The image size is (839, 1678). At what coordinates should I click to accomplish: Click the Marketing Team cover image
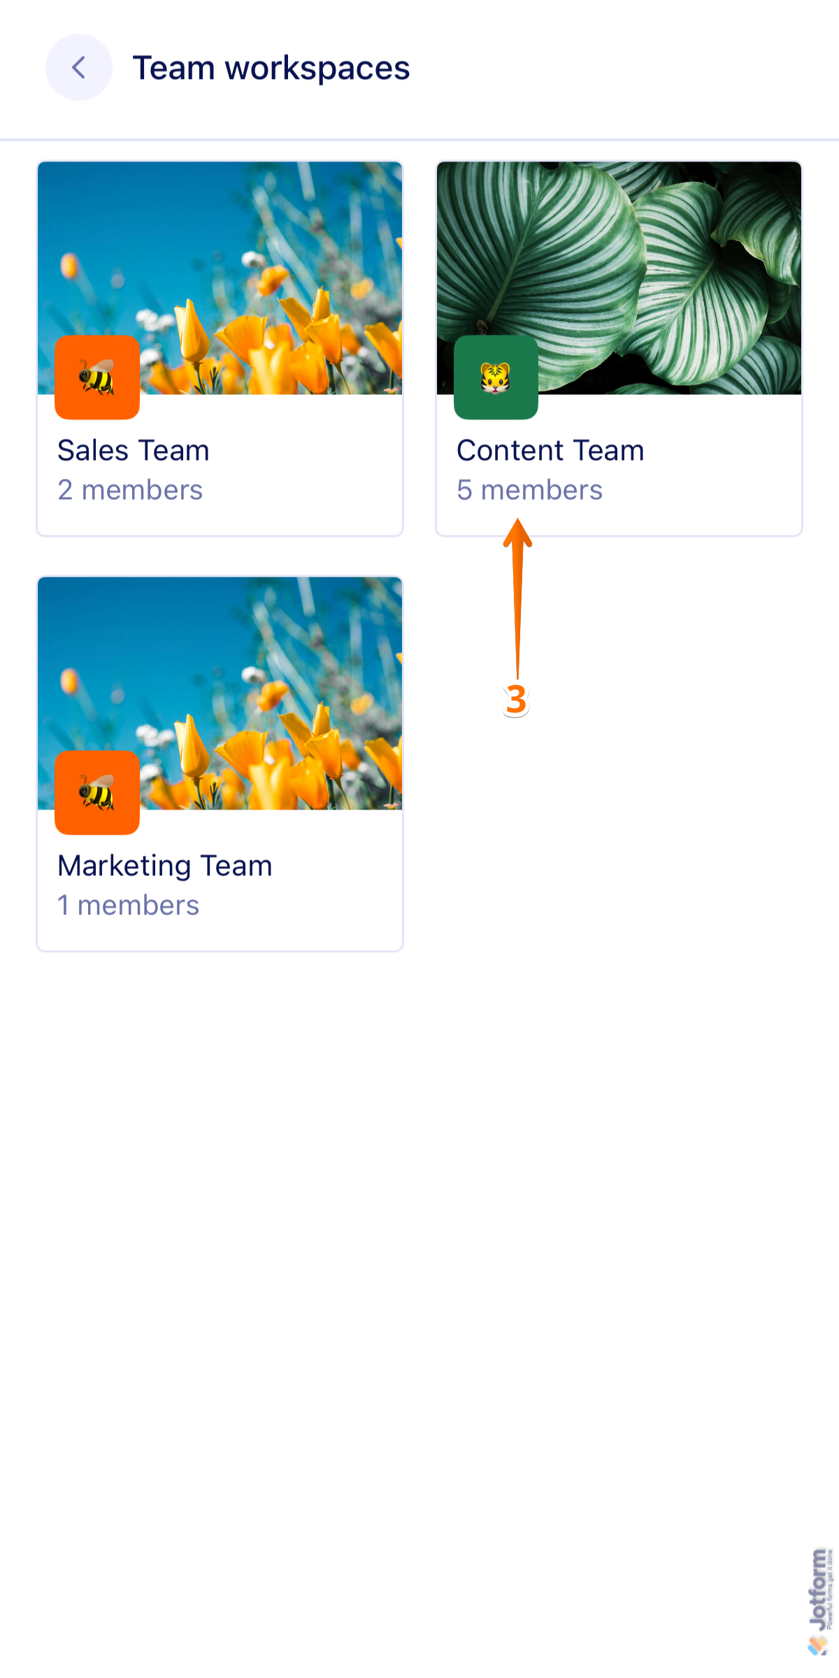(266, 671)
